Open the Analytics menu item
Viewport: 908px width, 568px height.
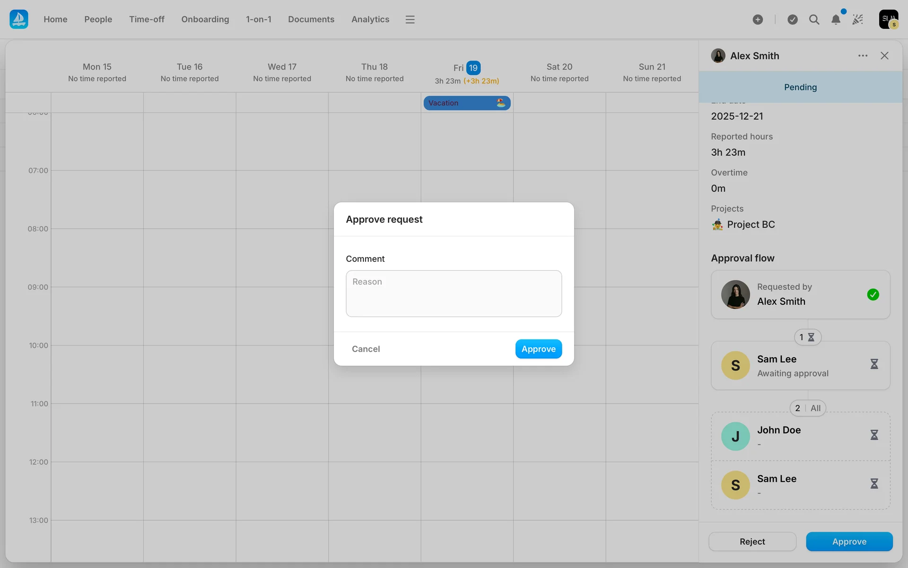[x=370, y=19]
